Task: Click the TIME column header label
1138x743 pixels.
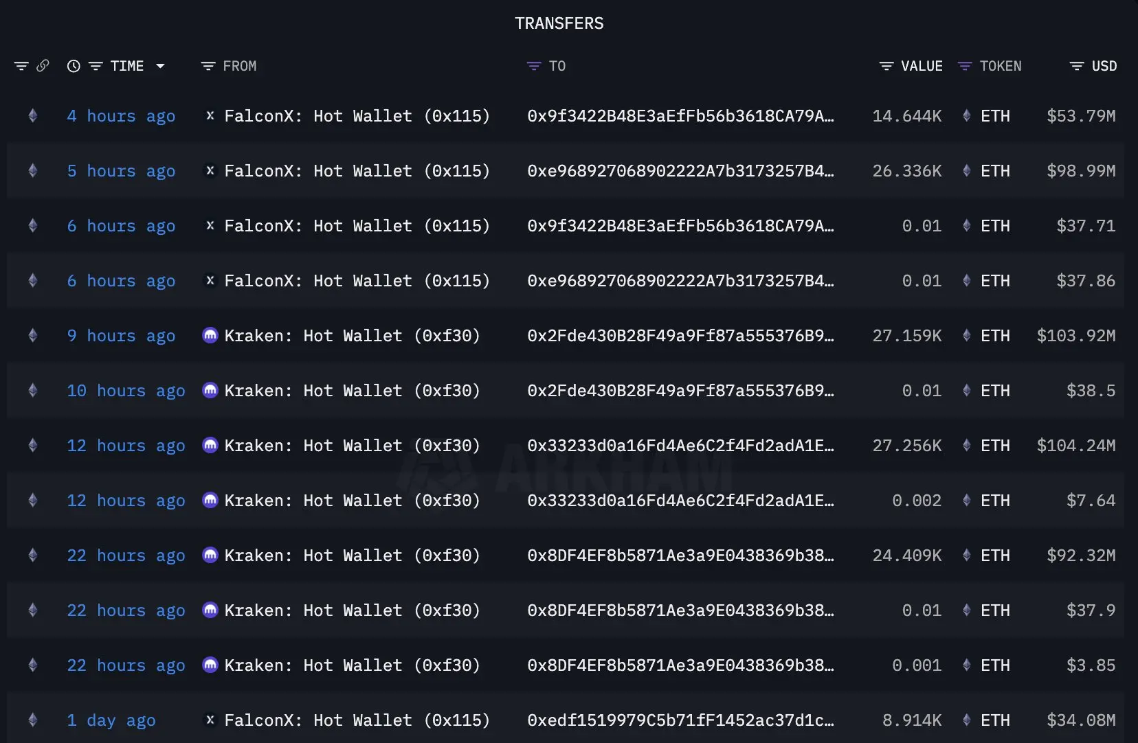Action: 127,66
